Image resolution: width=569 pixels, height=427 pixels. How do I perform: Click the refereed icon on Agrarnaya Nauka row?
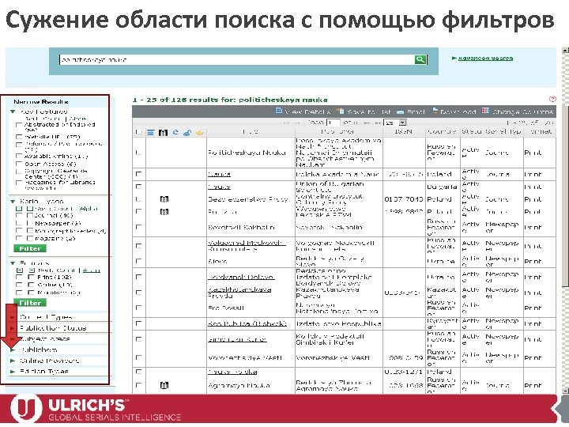[x=164, y=385]
